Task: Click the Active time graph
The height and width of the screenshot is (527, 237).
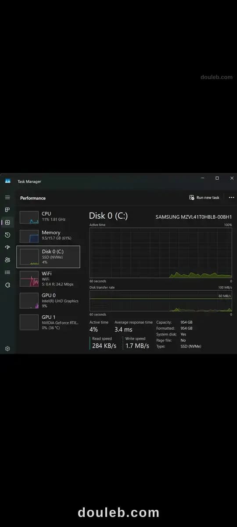Action: [x=161, y=253]
